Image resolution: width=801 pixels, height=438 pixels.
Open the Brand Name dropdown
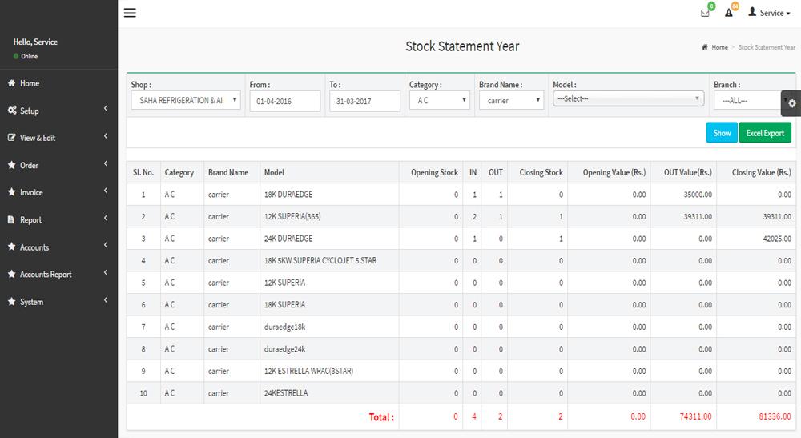511,100
